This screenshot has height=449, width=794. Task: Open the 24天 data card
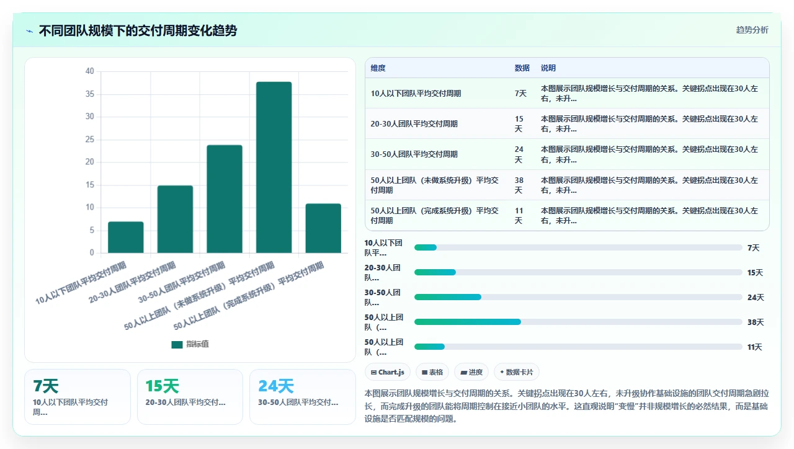[x=303, y=397]
